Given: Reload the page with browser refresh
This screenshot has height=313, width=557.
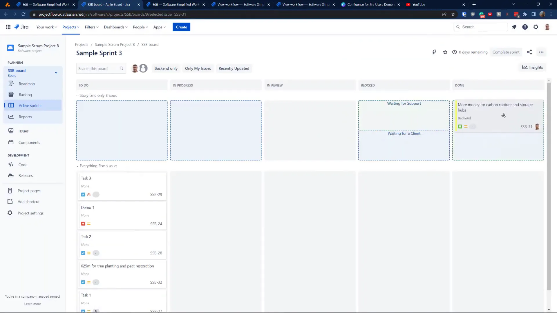Looking at the screenshot, I should coord(23,14).
